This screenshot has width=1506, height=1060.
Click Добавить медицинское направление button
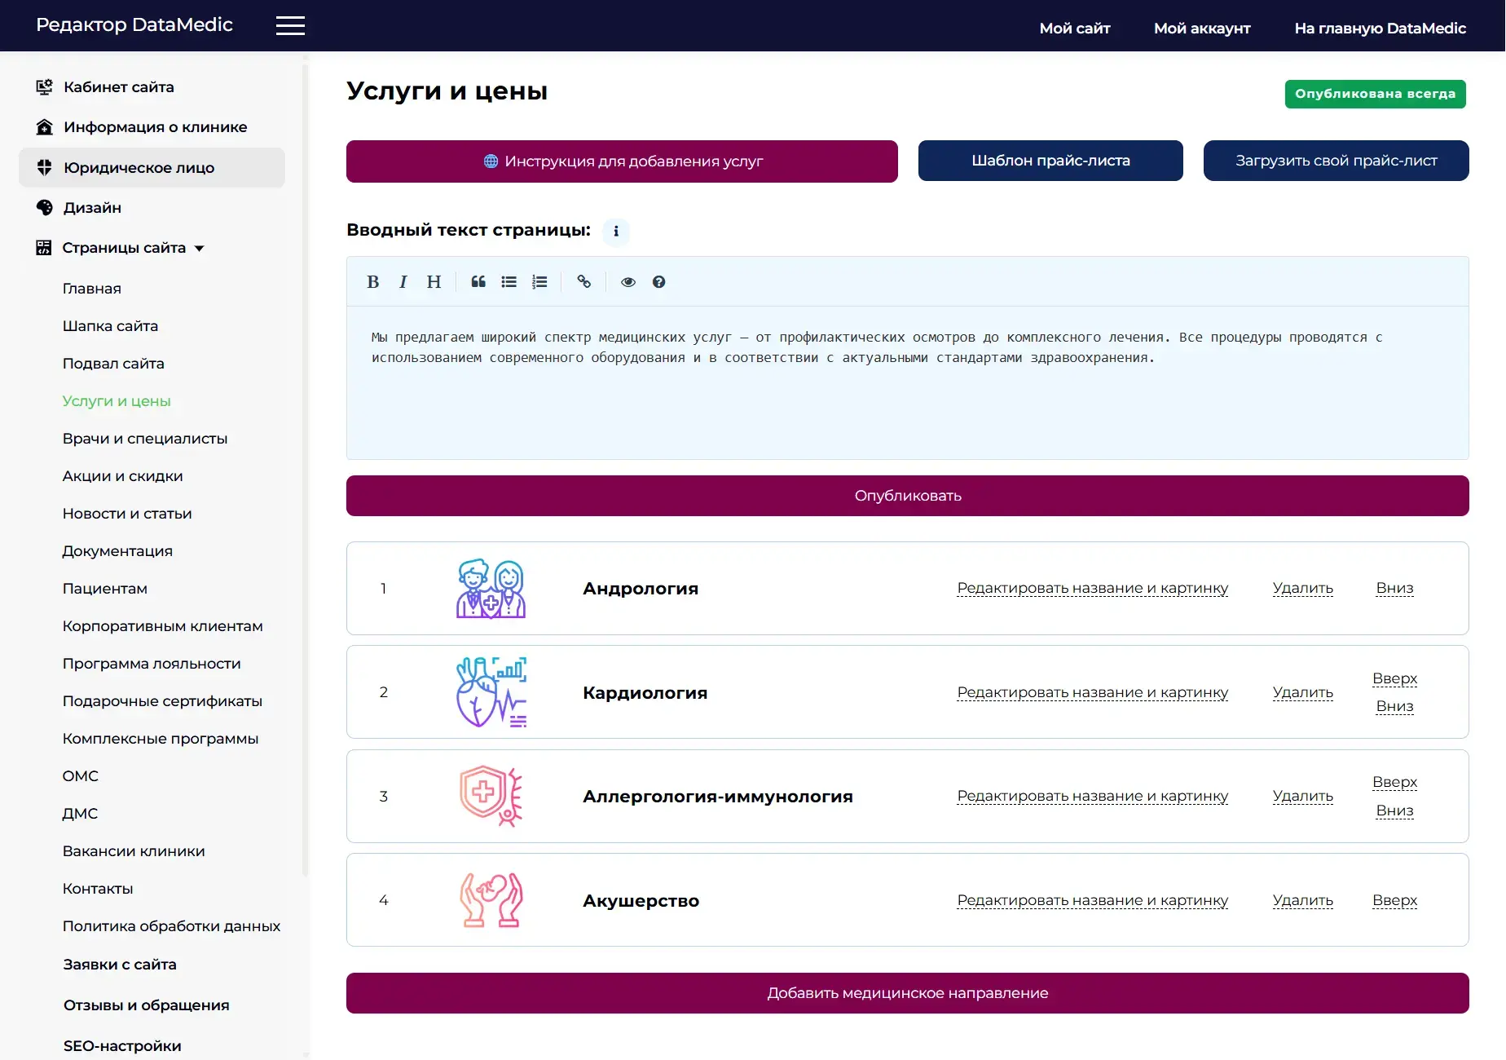tap(907, 993)
